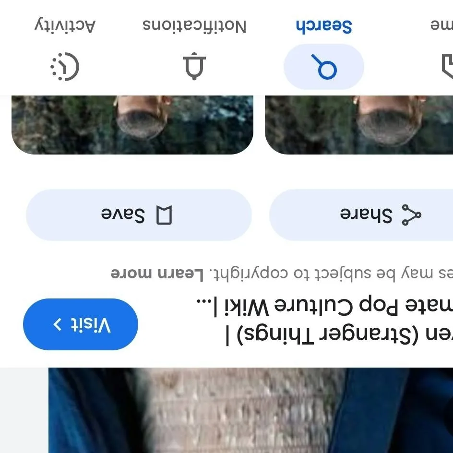Viewport: 453px width, 453px height.
Task: Open the Activity tab label
Action: [65, 25]
